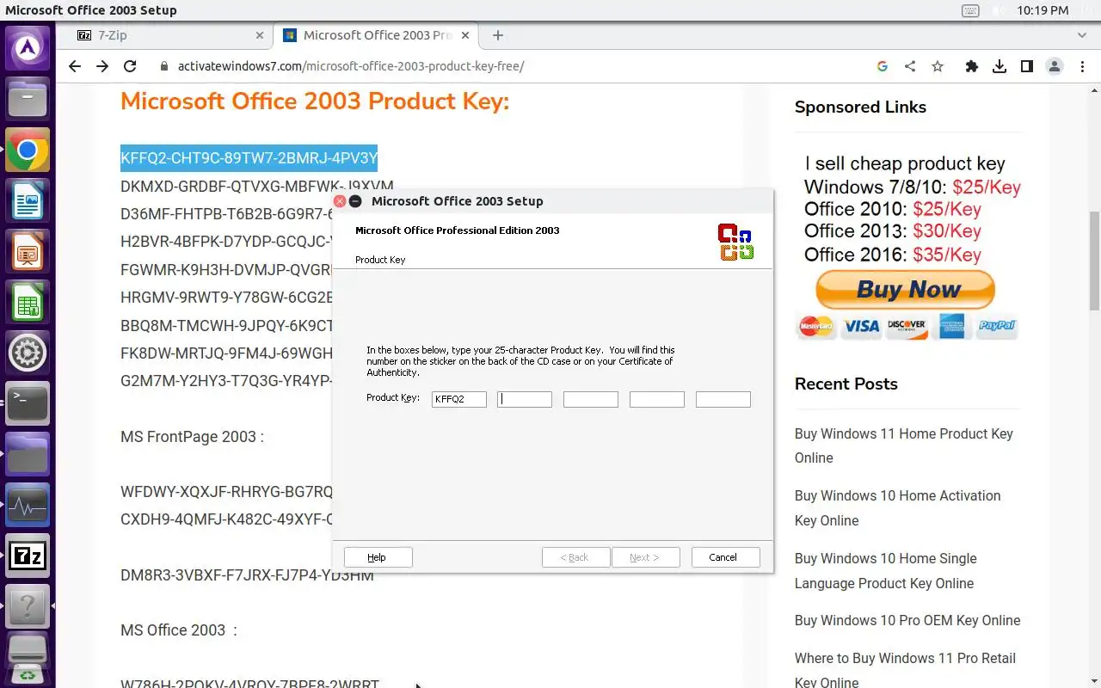1101x688 pixels.
Task: Click the Sponsored Links heading
Action: pos(860,107)
